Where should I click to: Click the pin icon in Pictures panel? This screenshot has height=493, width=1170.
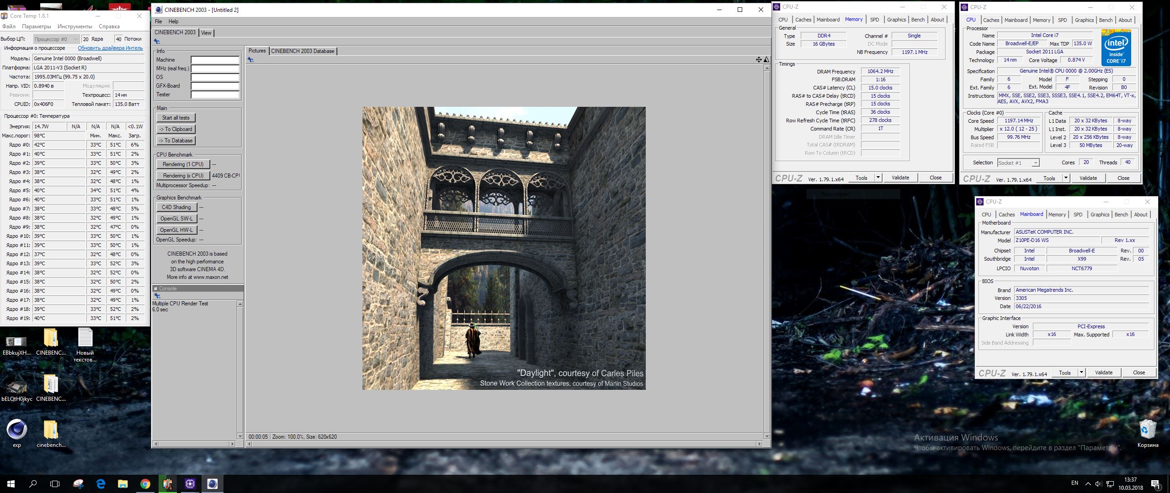click(x=250, y=60)
